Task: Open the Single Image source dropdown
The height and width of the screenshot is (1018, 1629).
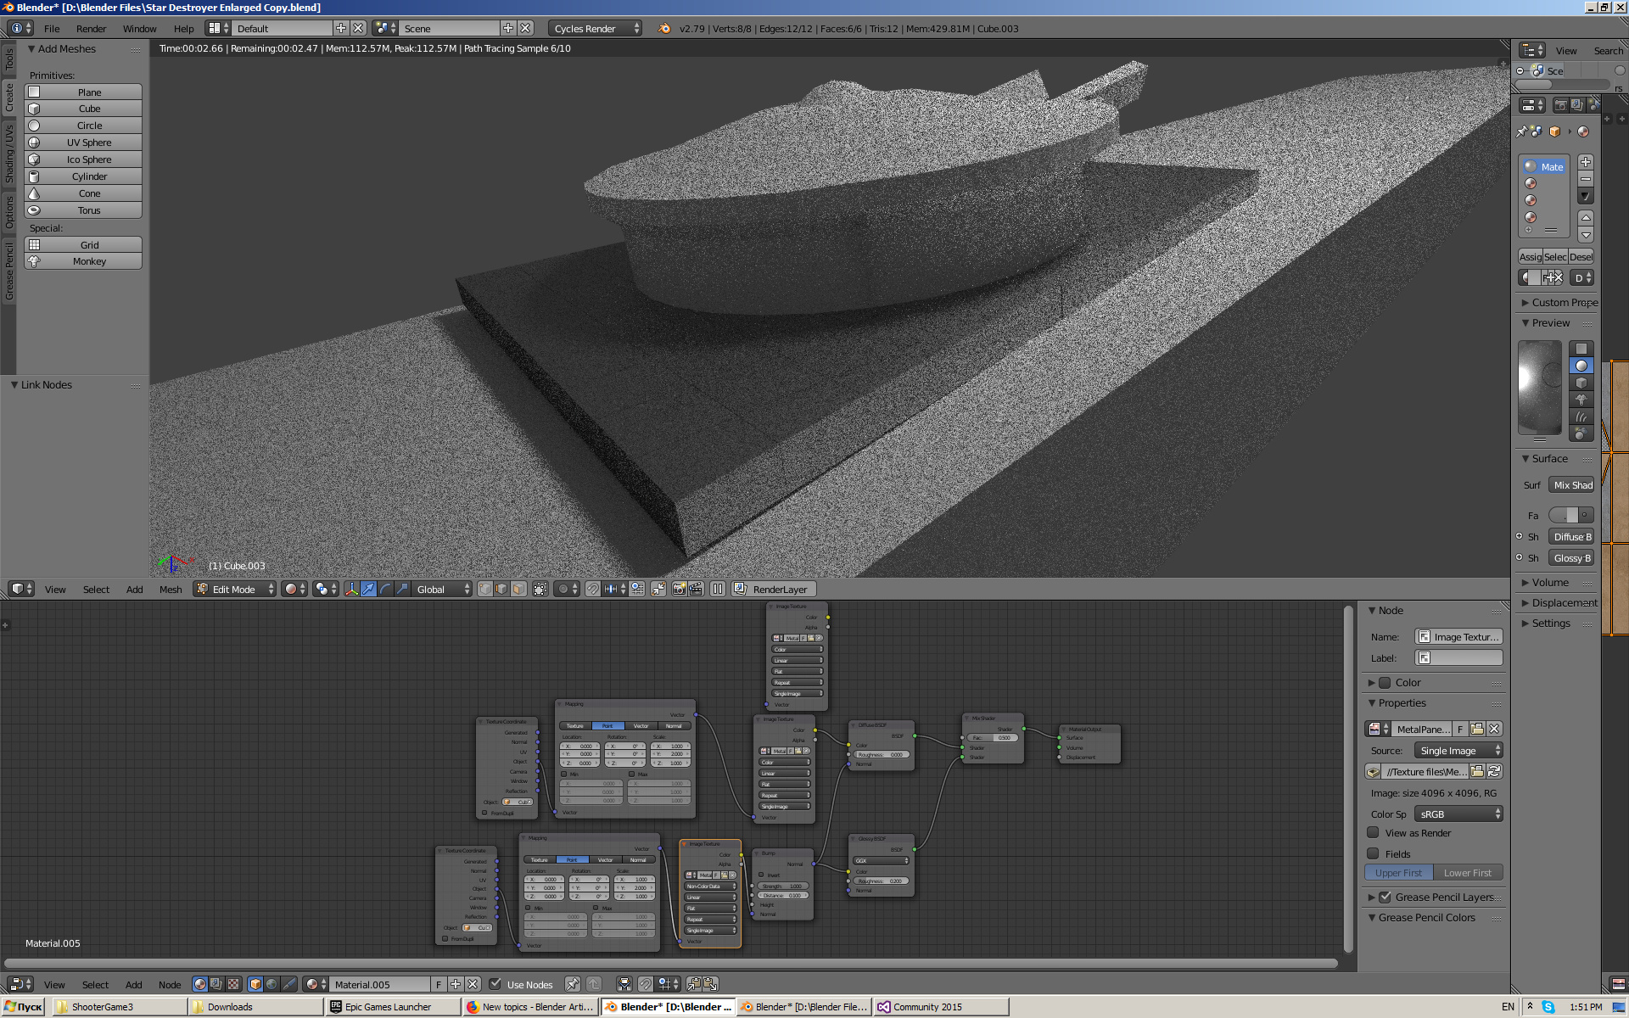Action: [x=1458, y=751]
